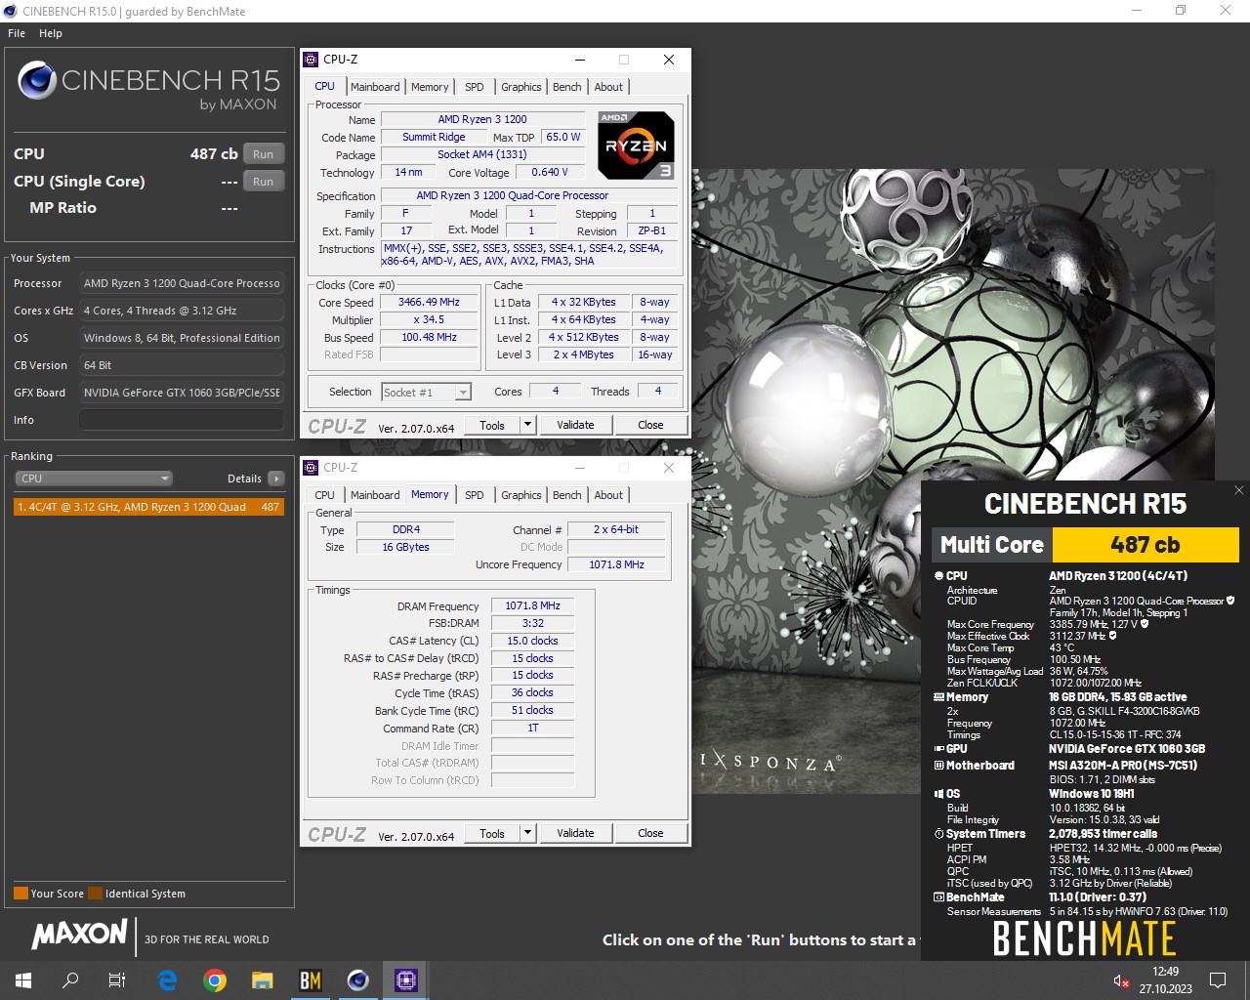
Task: Select About tab in upper CPU-Z window
Action: (608, 87)
